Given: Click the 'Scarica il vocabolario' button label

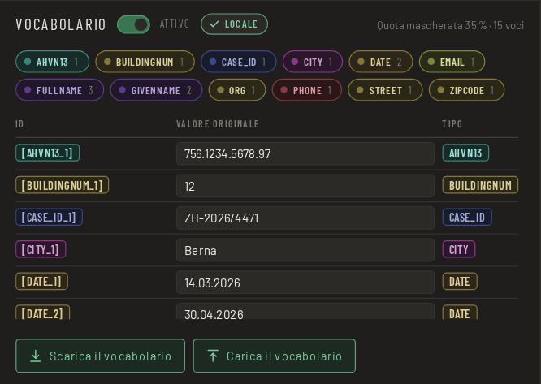Looking at the screenshot, I should [110, 356].
